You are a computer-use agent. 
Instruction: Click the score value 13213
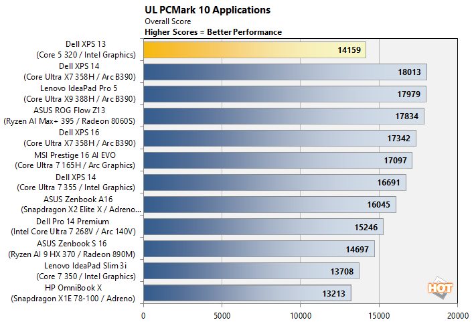coord(333,294)
